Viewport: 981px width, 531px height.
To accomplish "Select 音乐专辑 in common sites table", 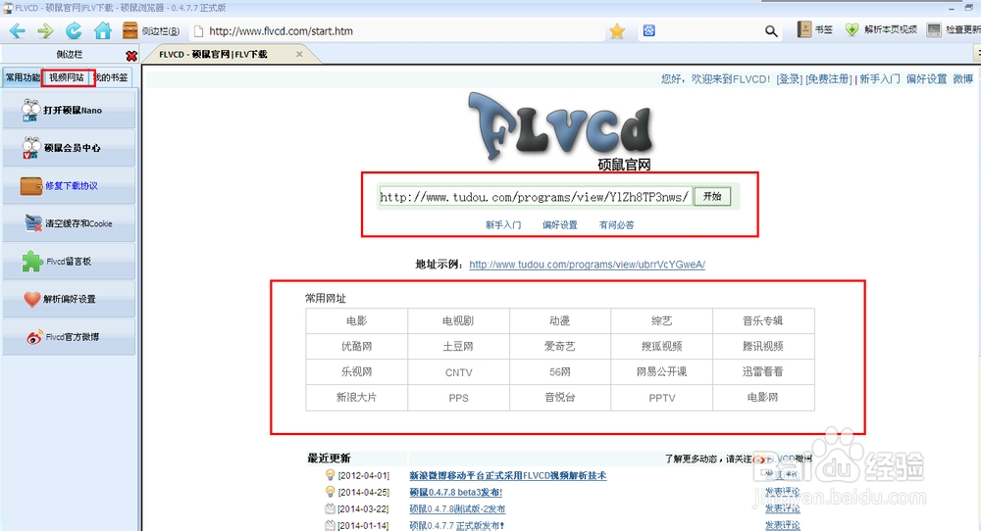I will (762, 320).
